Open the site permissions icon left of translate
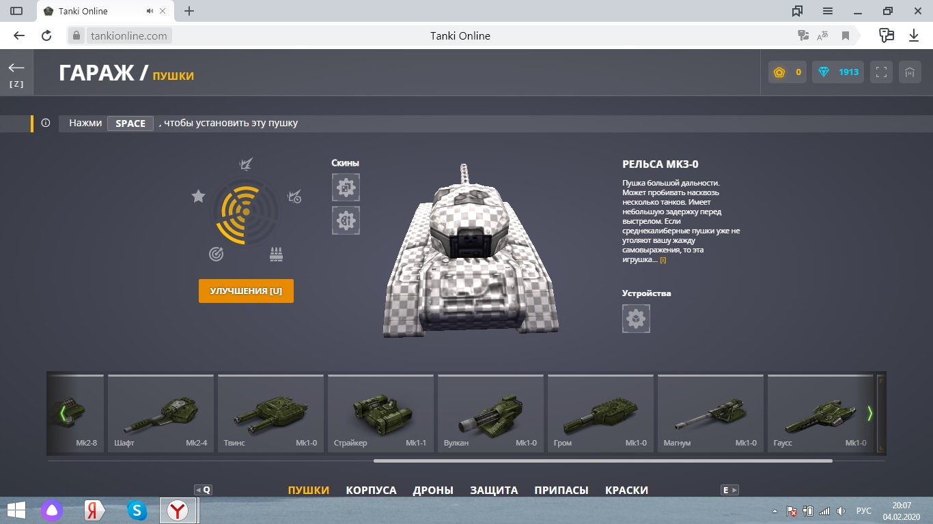Screen dimensions: 933x524 coord(803,35)
